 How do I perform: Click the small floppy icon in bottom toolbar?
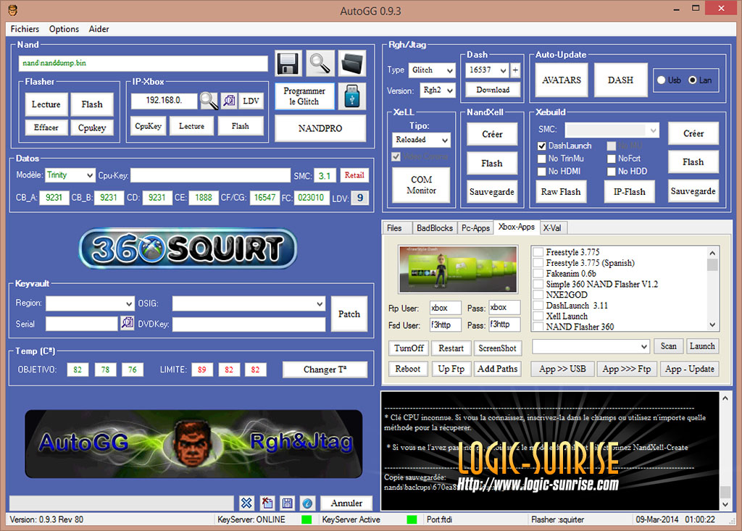coord(287,503)
